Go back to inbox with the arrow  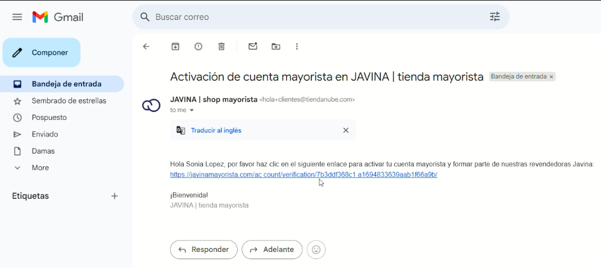tap(146, 46)
